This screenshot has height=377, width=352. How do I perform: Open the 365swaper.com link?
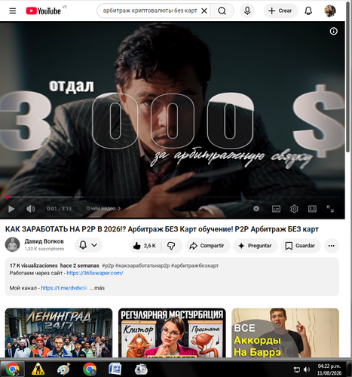pyautogui.click(x=95, y=273)
